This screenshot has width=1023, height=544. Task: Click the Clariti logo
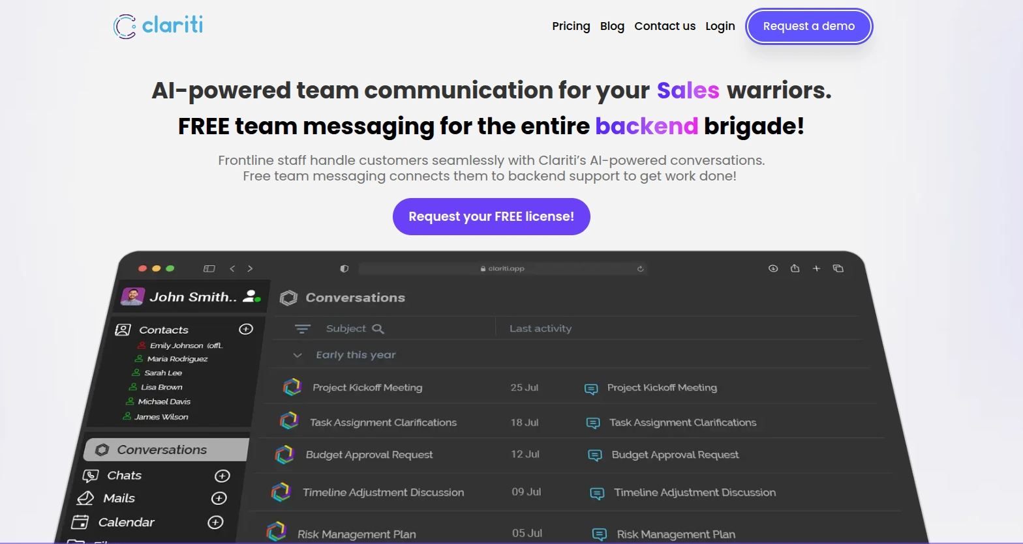click(x=158, y=26)
